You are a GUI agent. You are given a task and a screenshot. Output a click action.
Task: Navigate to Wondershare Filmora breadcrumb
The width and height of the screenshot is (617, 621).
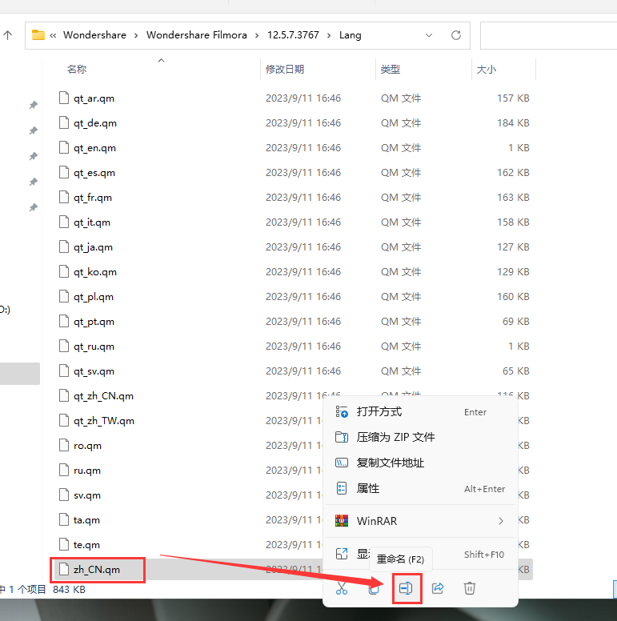[x=196, y=35]
